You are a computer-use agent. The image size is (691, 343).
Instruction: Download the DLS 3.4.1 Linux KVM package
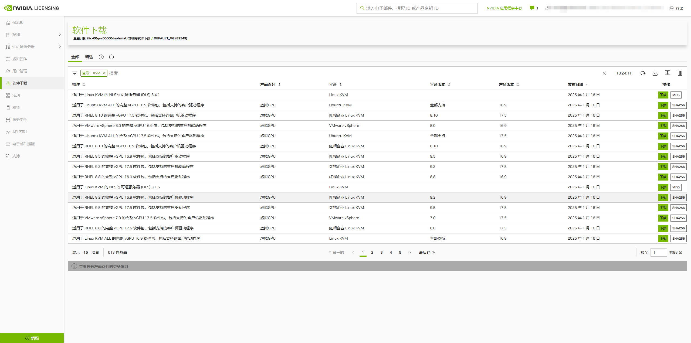click(663, 95)
